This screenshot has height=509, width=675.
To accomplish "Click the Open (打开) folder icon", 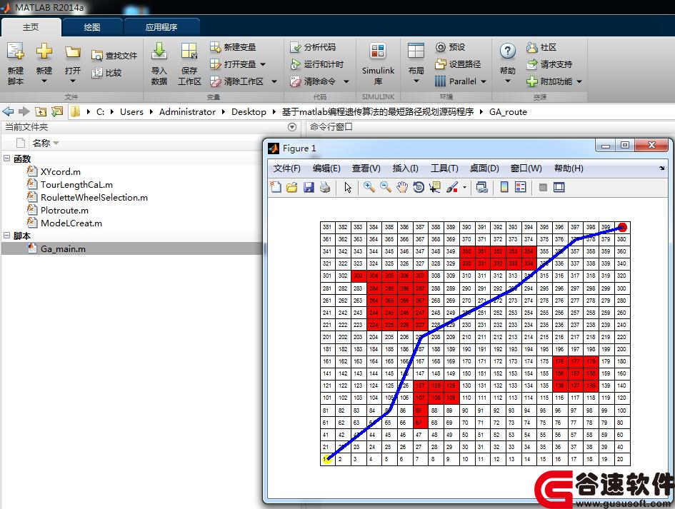I will (x=73, y=52).
